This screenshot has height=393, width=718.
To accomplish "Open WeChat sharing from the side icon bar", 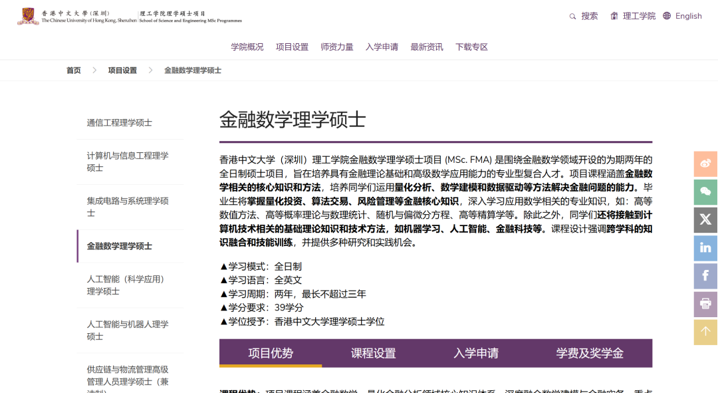I will [x=705, y=192].
